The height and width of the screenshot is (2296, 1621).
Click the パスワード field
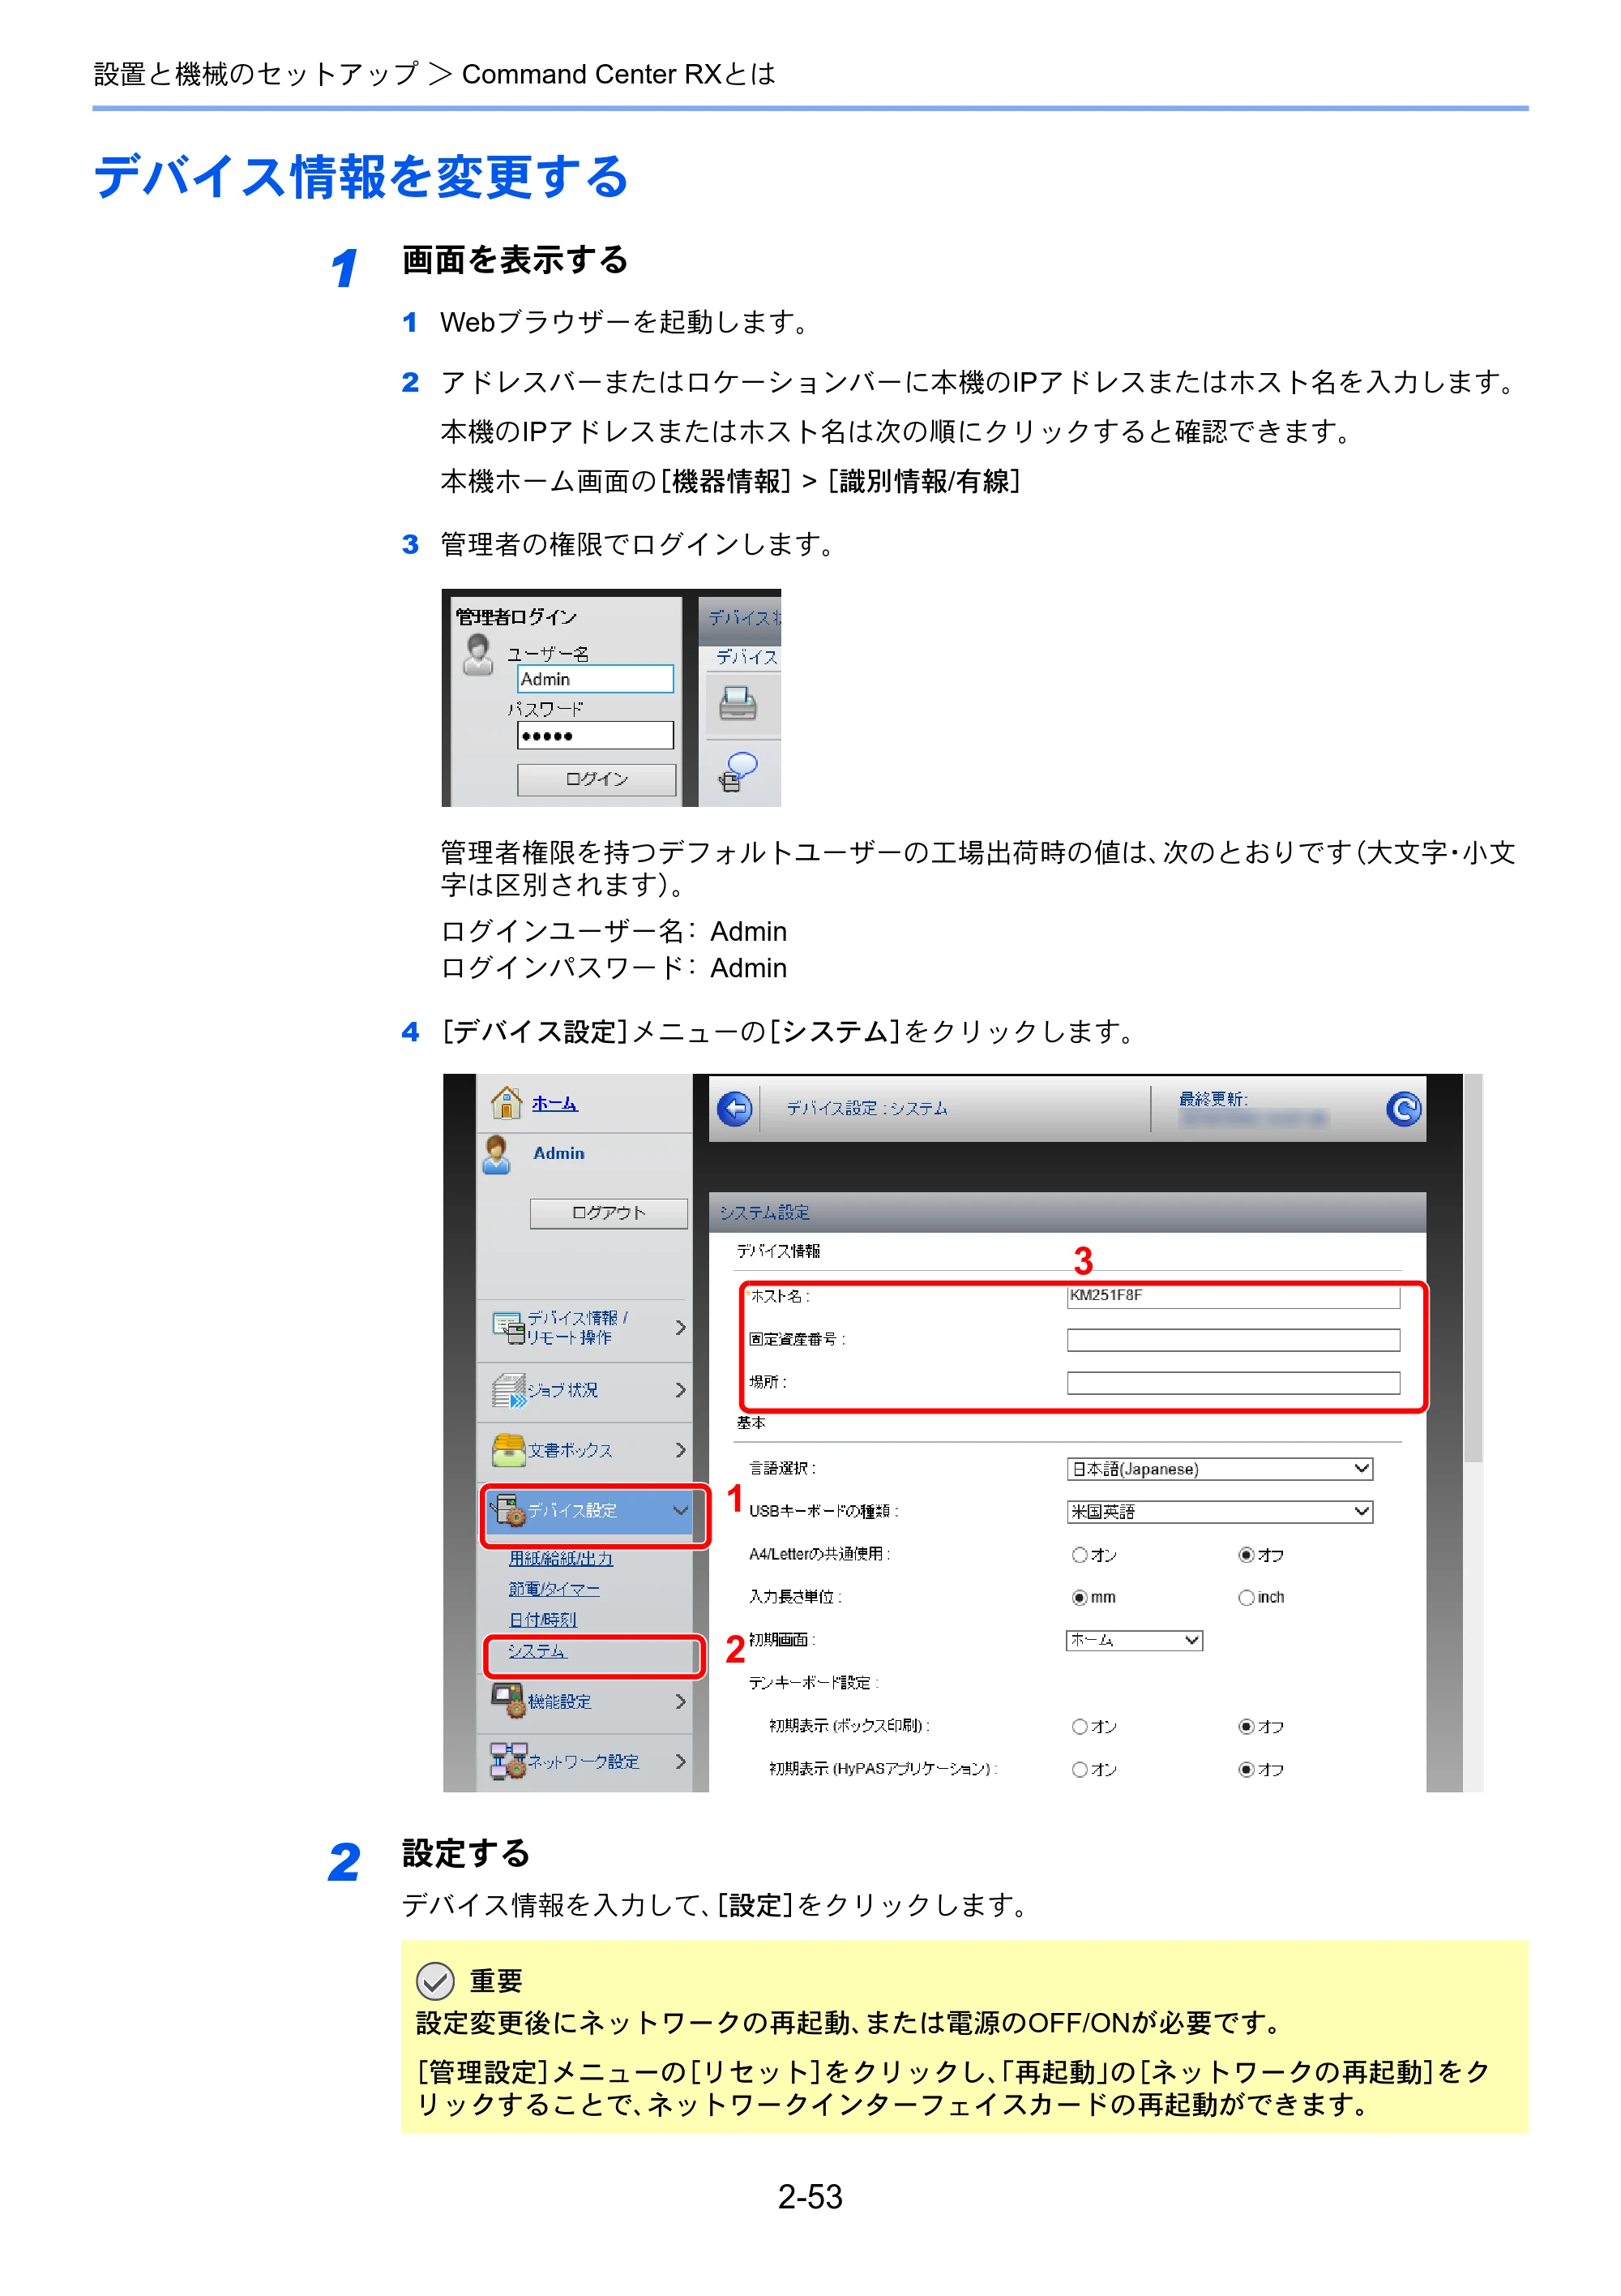coord(596,735)
